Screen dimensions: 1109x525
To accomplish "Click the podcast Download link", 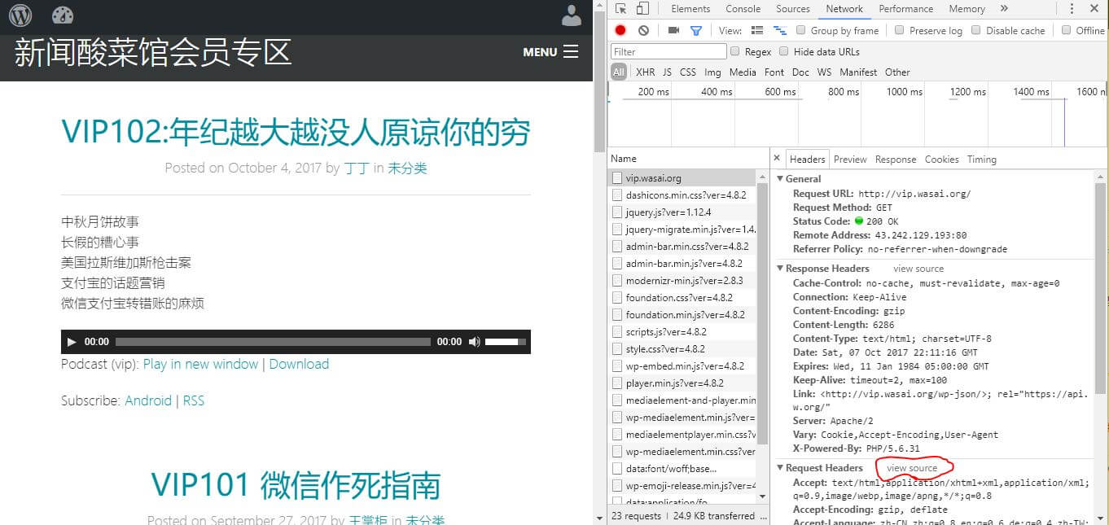I will click(299, 364).
